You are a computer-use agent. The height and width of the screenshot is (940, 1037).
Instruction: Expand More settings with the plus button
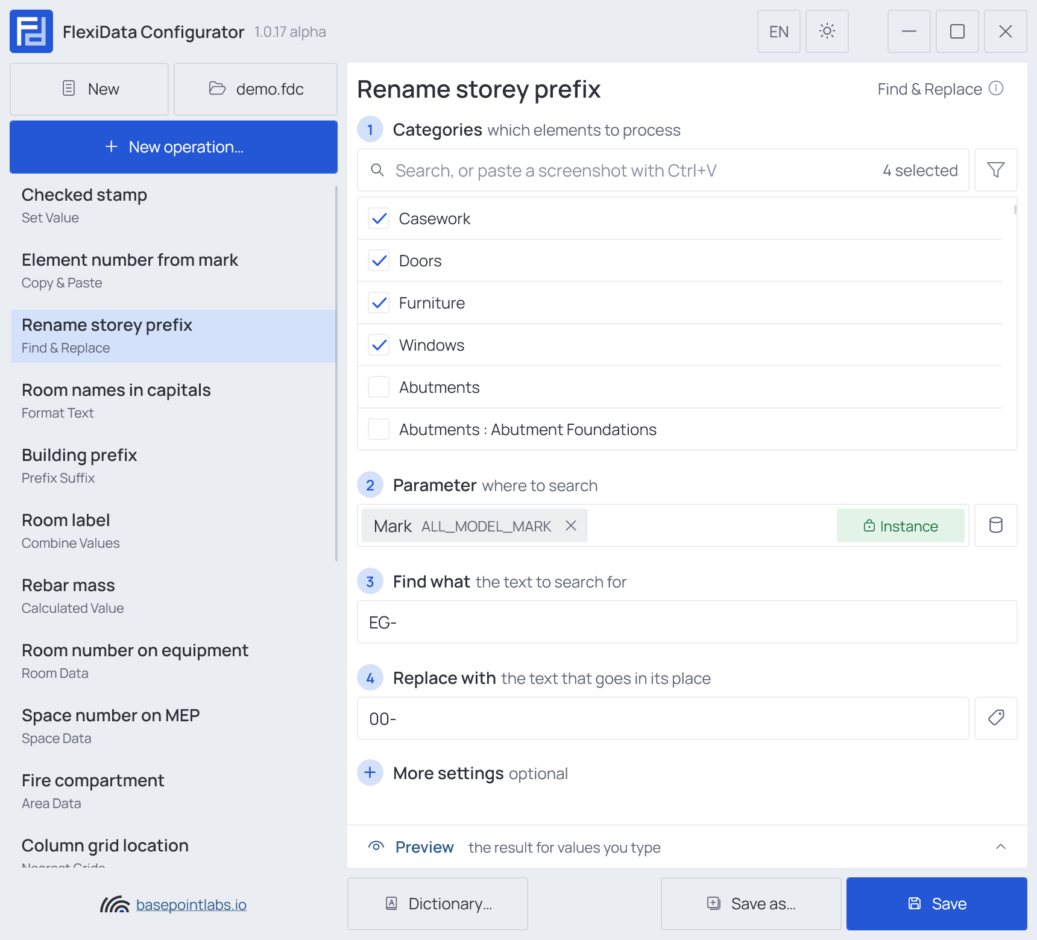click(370, 772)
